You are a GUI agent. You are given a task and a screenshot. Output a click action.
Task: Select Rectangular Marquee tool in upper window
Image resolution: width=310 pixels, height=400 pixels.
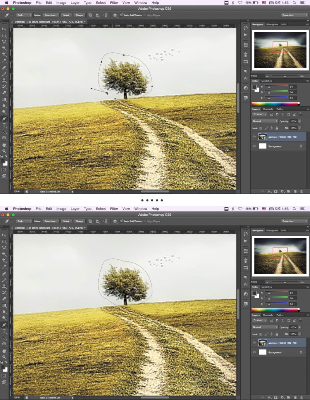4,35
